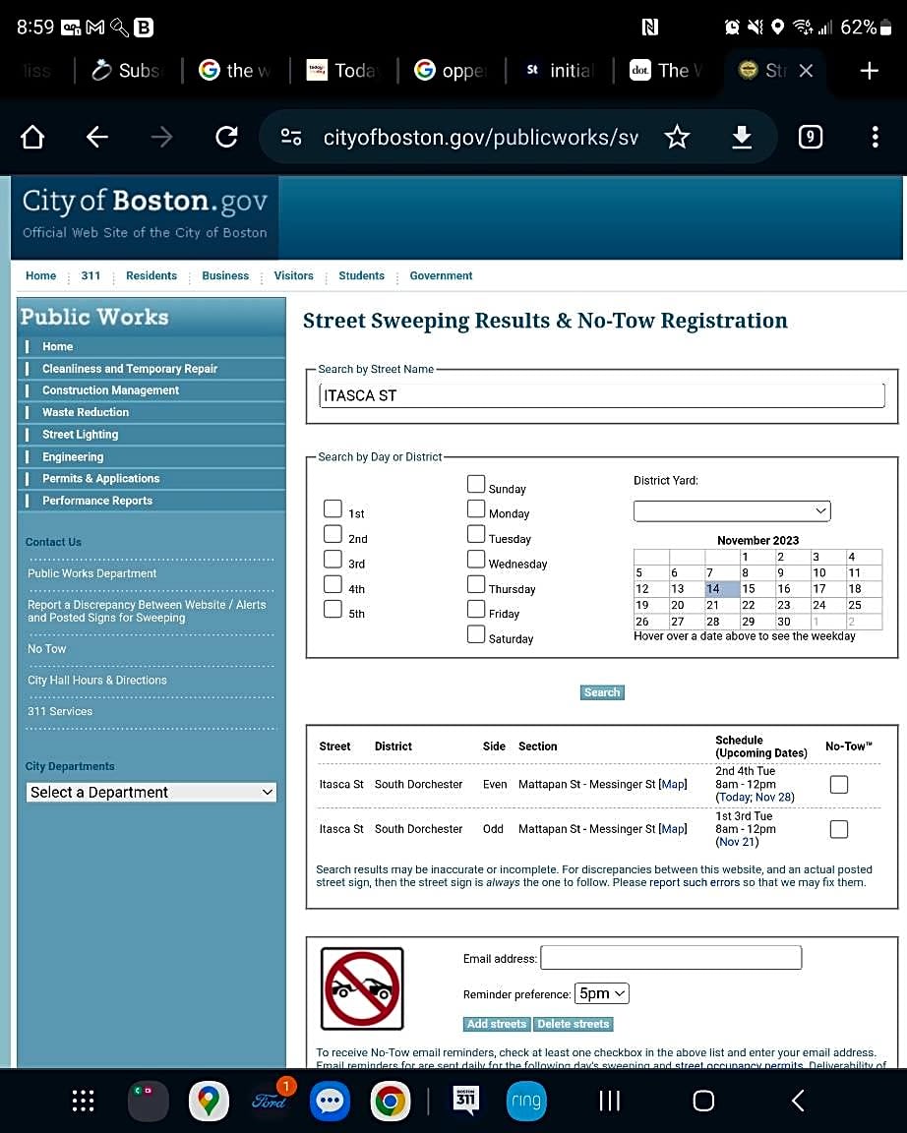Tick No-Tow checkbox for Odd side row
The width and height of the screenshot is (907, 1133).
coord(839,829)
